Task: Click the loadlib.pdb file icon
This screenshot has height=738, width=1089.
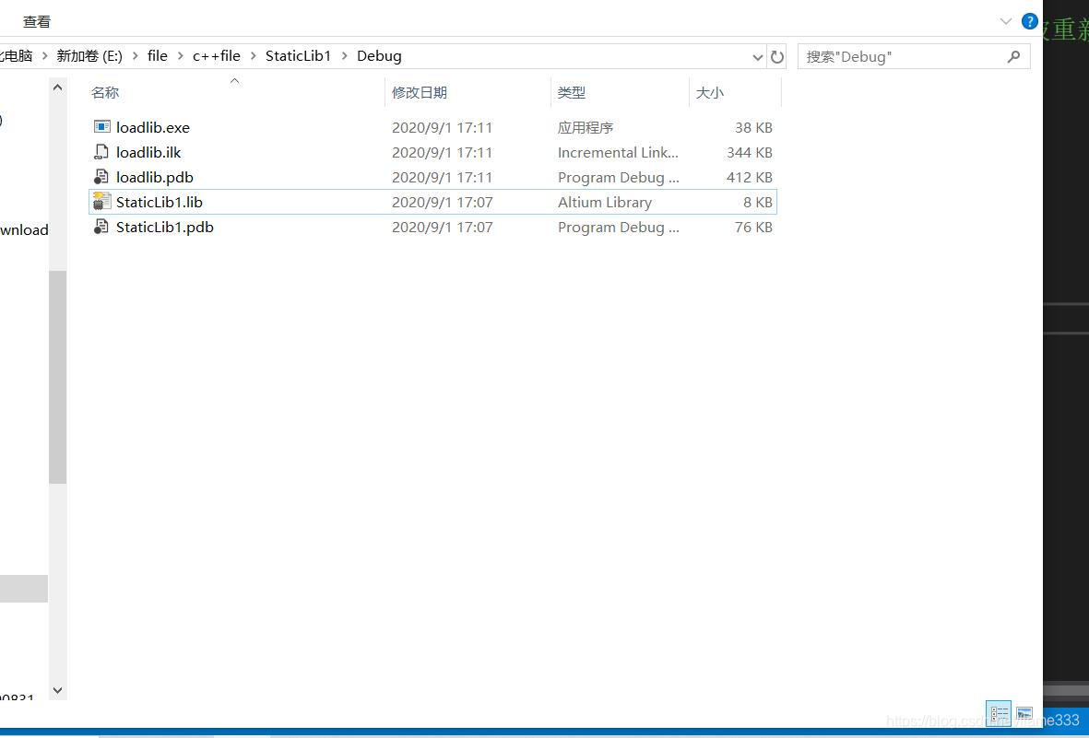Action: coord(101,177)
